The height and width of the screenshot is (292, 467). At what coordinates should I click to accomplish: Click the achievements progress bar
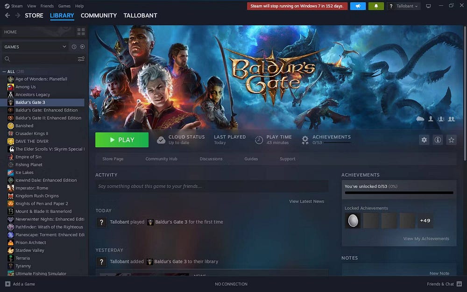398,192
